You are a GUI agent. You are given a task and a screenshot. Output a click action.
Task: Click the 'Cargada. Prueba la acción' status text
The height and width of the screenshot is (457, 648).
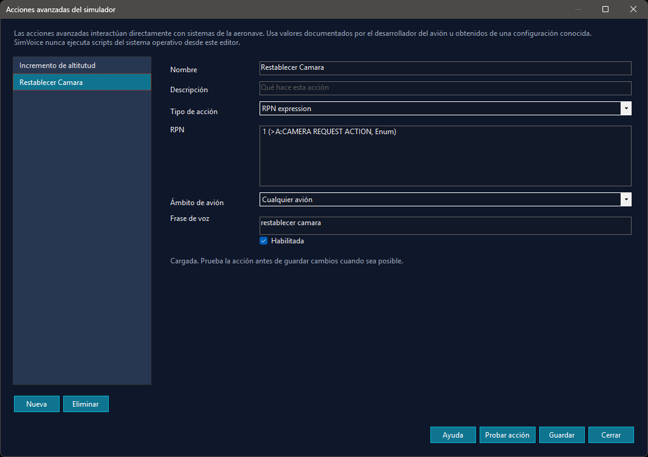286,261
